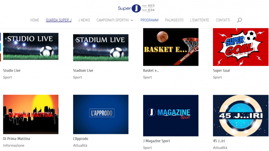Open J Magazine Sport thumbnail image
This screenshot has width=269, height=151.
point(171,116)
